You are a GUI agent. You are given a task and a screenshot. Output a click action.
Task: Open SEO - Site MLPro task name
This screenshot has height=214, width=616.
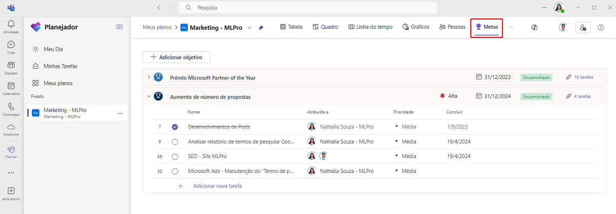tap(207, 156)
